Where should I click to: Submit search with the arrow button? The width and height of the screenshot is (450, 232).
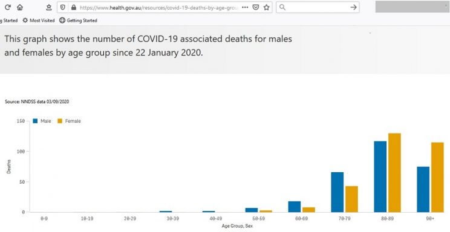point(354,7)
